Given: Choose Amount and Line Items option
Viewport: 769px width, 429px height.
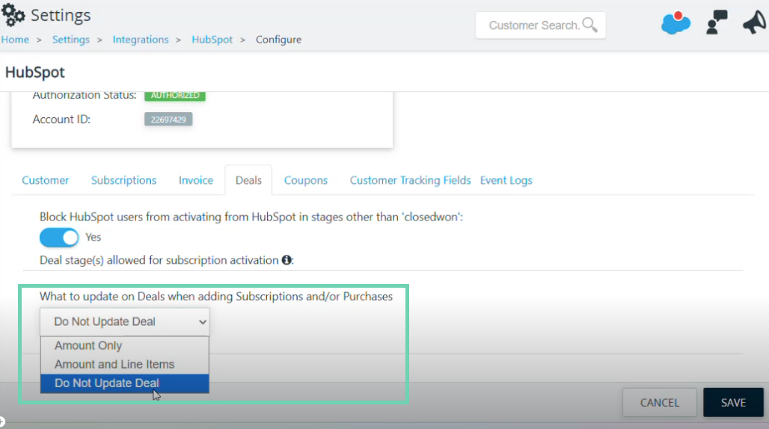Looking at the screenshot, I should [x=125, y=365].
